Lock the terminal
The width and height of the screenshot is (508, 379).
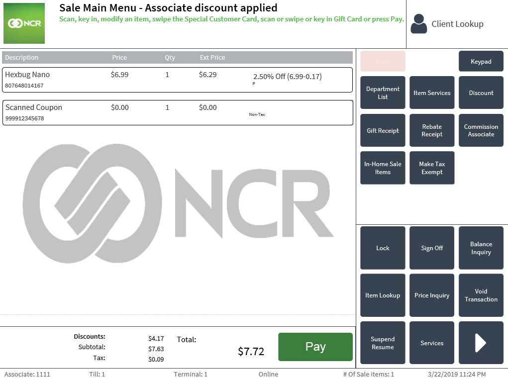[383, 248]
